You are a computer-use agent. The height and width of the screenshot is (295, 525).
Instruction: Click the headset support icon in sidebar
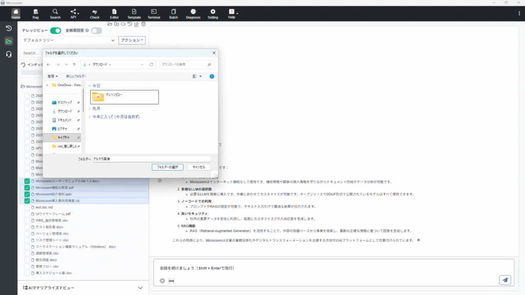point(9,54)
